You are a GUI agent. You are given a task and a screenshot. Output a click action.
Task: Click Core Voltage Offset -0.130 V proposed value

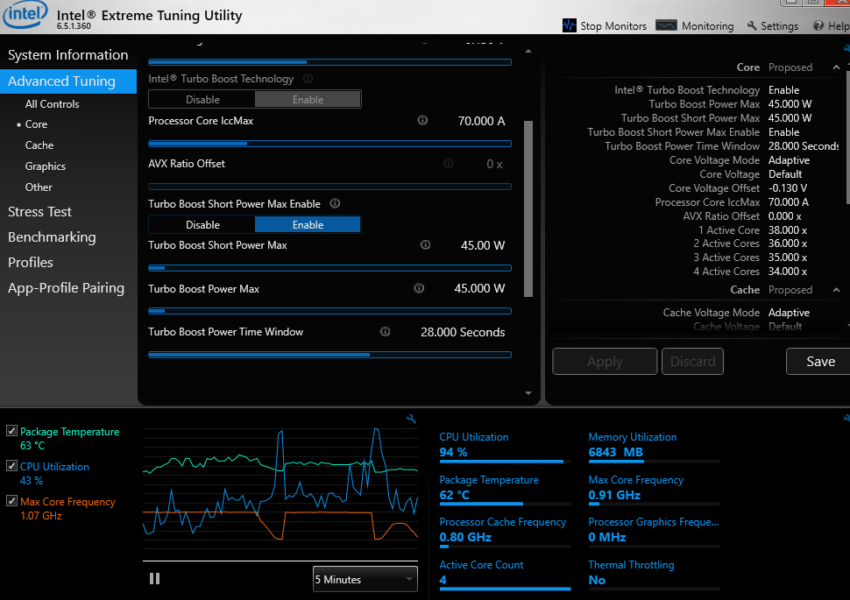point(787,188)
